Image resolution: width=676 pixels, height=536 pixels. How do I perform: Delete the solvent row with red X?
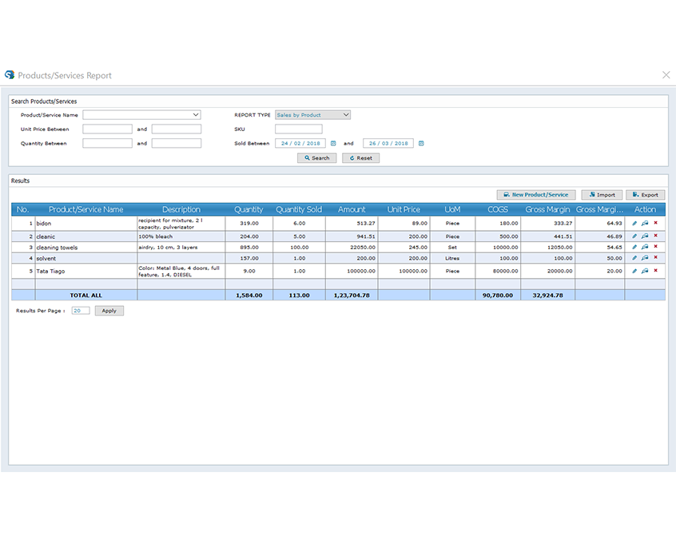pos(655,258)
